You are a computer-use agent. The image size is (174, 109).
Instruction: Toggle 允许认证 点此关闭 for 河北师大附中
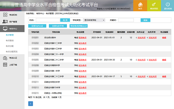coord(141,37)
